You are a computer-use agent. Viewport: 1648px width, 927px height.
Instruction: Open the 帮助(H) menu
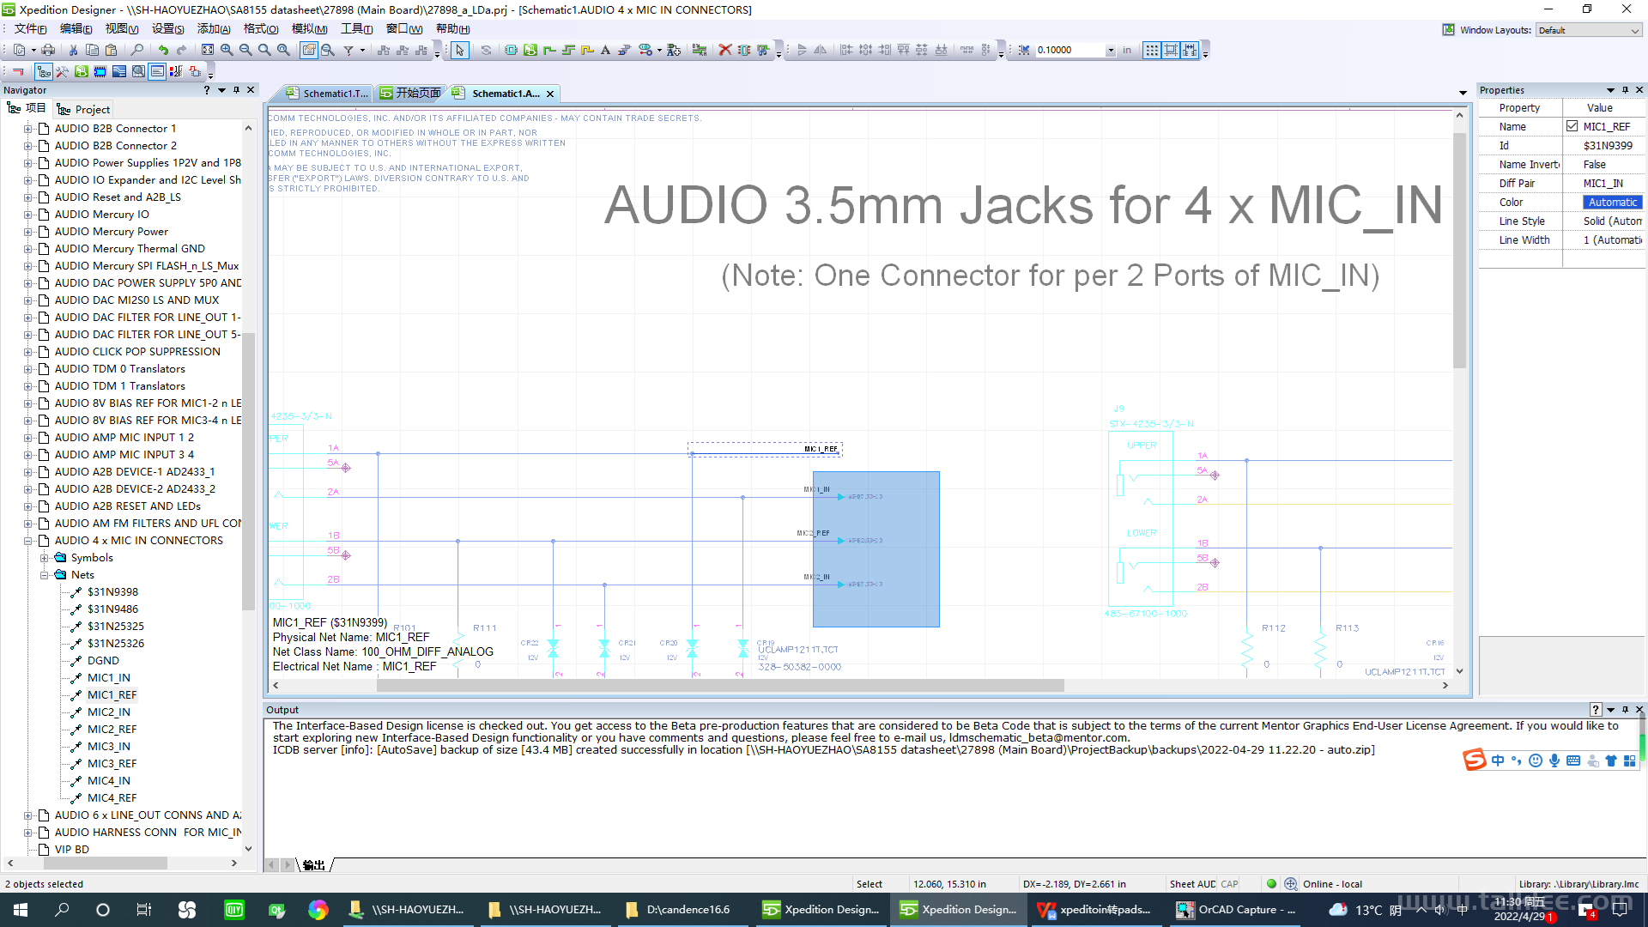click(453, 29)
